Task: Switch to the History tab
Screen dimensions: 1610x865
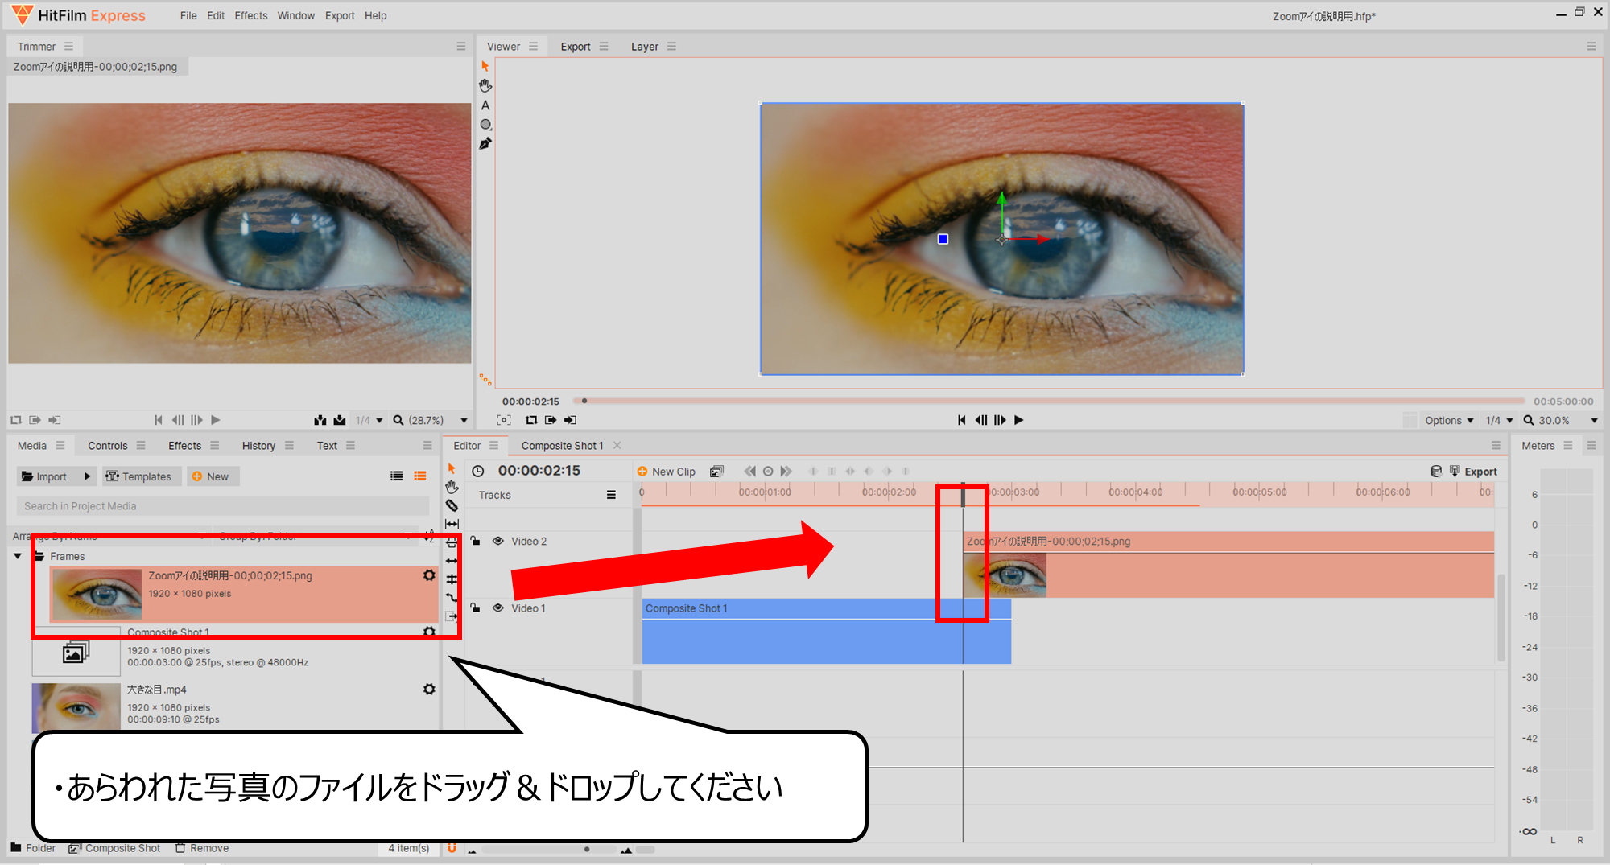Action: pyautogui.click(x=258, y=446)
